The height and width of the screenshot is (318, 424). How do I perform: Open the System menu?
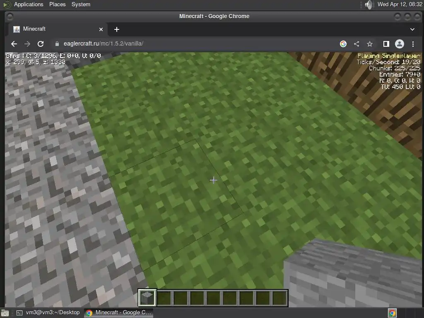pos(81,4)
